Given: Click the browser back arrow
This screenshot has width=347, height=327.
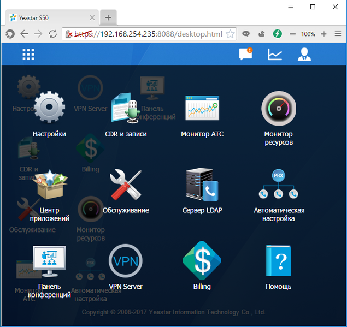Looking at the screenshot, I should click(x=25, y=34).
